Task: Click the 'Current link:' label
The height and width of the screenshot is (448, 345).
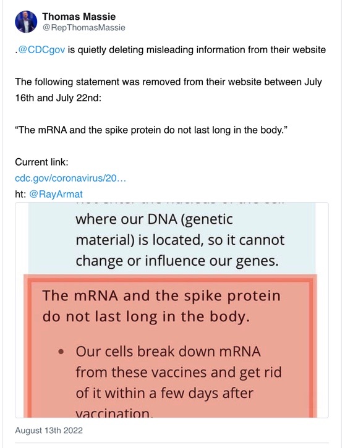Action: click(x=41, y=162)
